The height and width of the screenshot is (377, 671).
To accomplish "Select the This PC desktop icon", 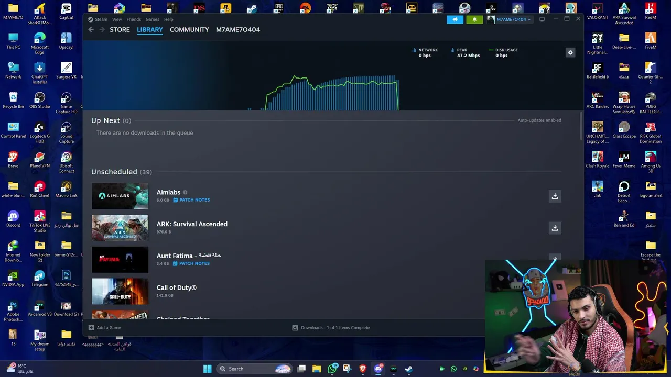I will 13,41.
